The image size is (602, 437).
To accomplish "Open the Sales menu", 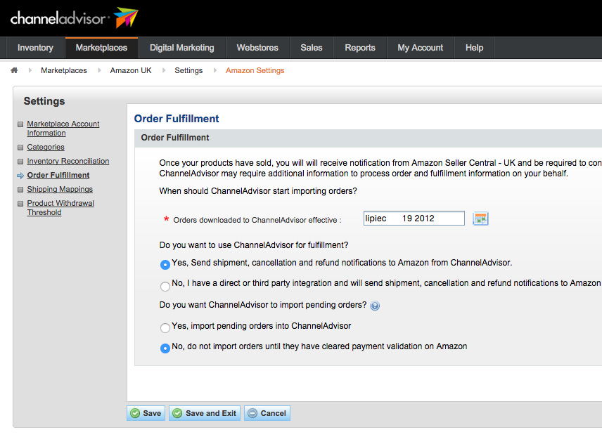I will [x=312, y=48].
